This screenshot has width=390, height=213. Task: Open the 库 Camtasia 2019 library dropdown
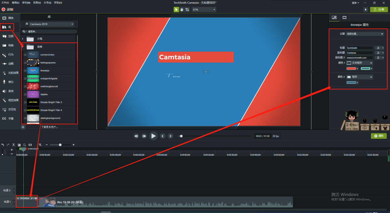coord(51,24)
